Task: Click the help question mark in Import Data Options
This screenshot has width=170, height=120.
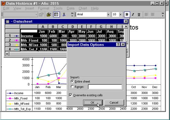Action: tap(118, 44)
